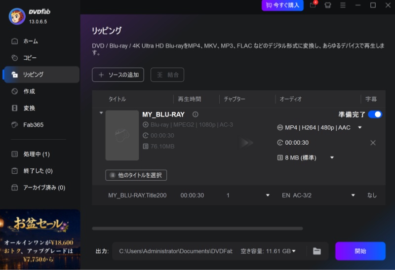The image size is (395, 270).
Task: Click the MY_BLU-RAY thumbnail placeholder
Action: coord(122,135)
